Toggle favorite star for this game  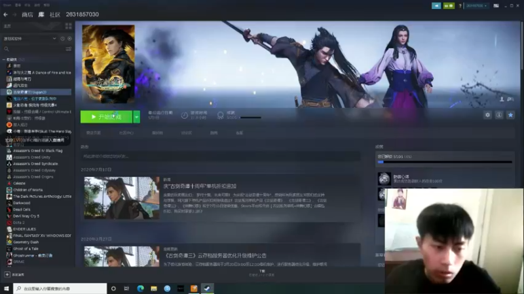510,115
